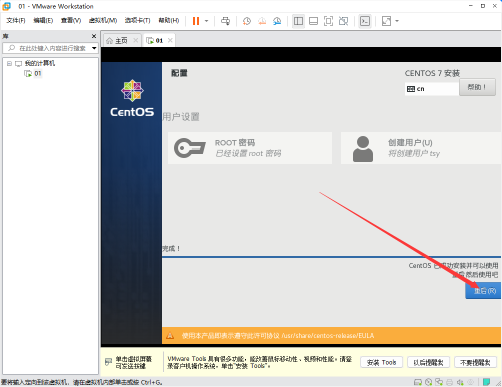Open the ROOT 密码 setting
This screenshot has height=387, width=502.
[x=249, y=148]
